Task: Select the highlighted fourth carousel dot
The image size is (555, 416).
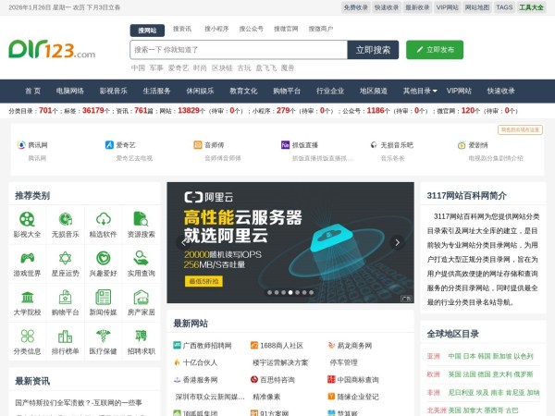Action: click(x=290, y=292)
